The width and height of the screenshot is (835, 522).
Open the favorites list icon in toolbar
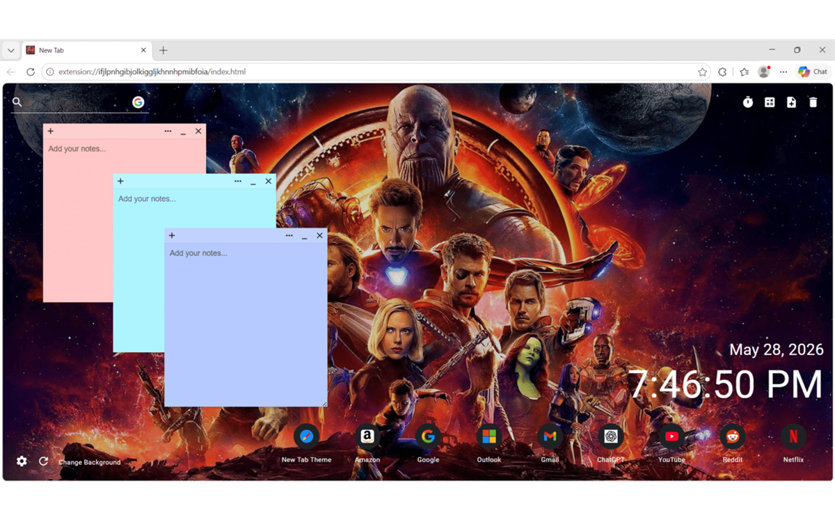(x=744, y=72)
